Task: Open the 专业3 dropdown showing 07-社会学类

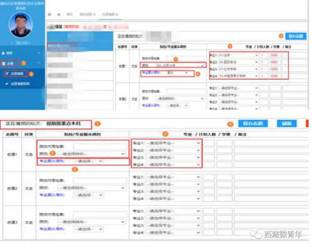Action: coord(238,69)
